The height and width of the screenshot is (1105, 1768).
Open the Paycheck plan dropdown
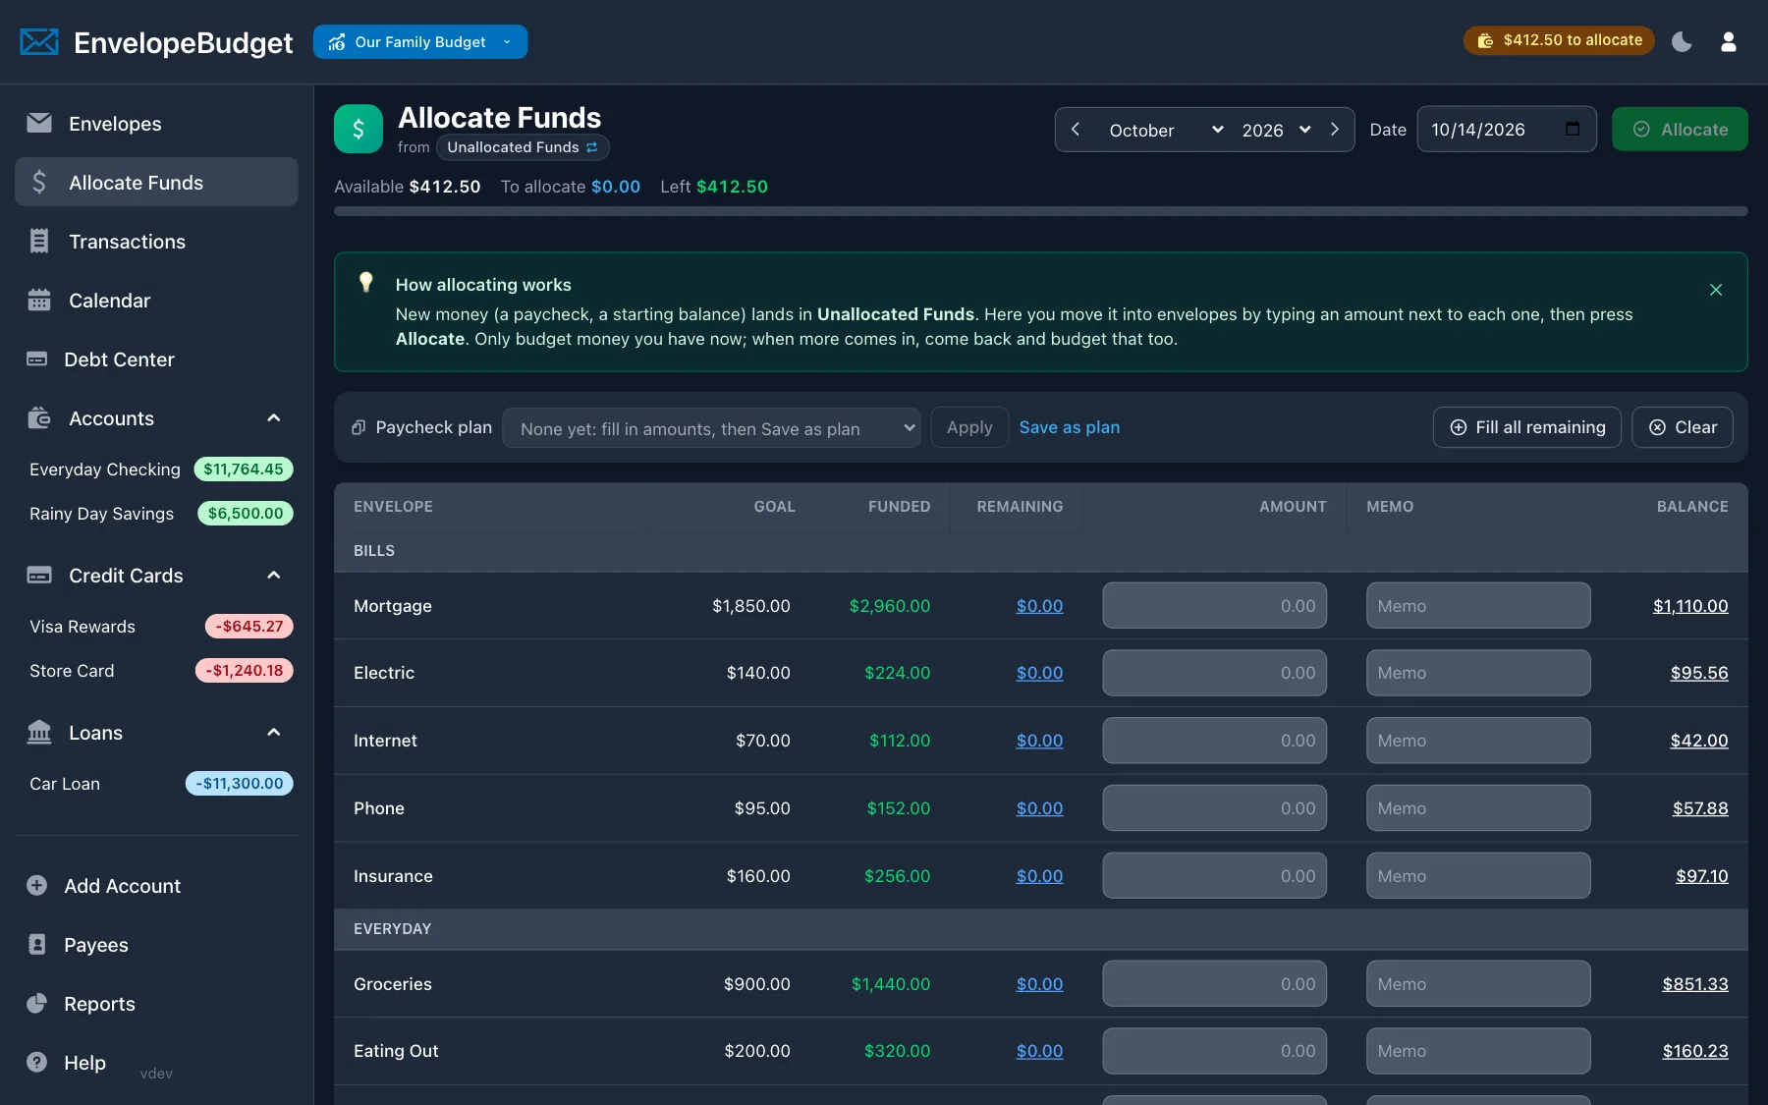[x=711, y=427]
